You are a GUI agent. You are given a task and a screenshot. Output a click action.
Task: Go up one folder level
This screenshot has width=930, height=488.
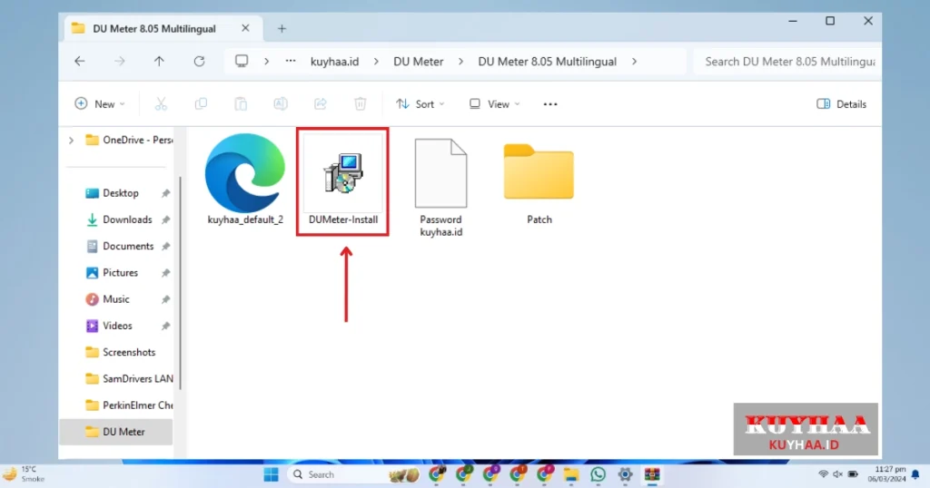coord(159,61)
